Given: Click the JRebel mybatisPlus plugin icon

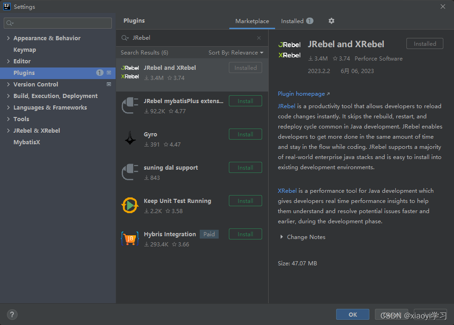Looking at the screenshot, I should click(130, 105).
